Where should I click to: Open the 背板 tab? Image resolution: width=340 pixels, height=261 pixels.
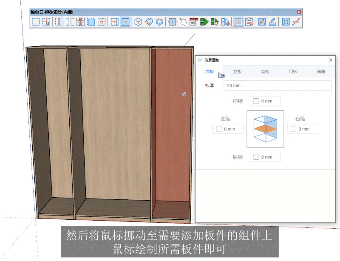265,71
